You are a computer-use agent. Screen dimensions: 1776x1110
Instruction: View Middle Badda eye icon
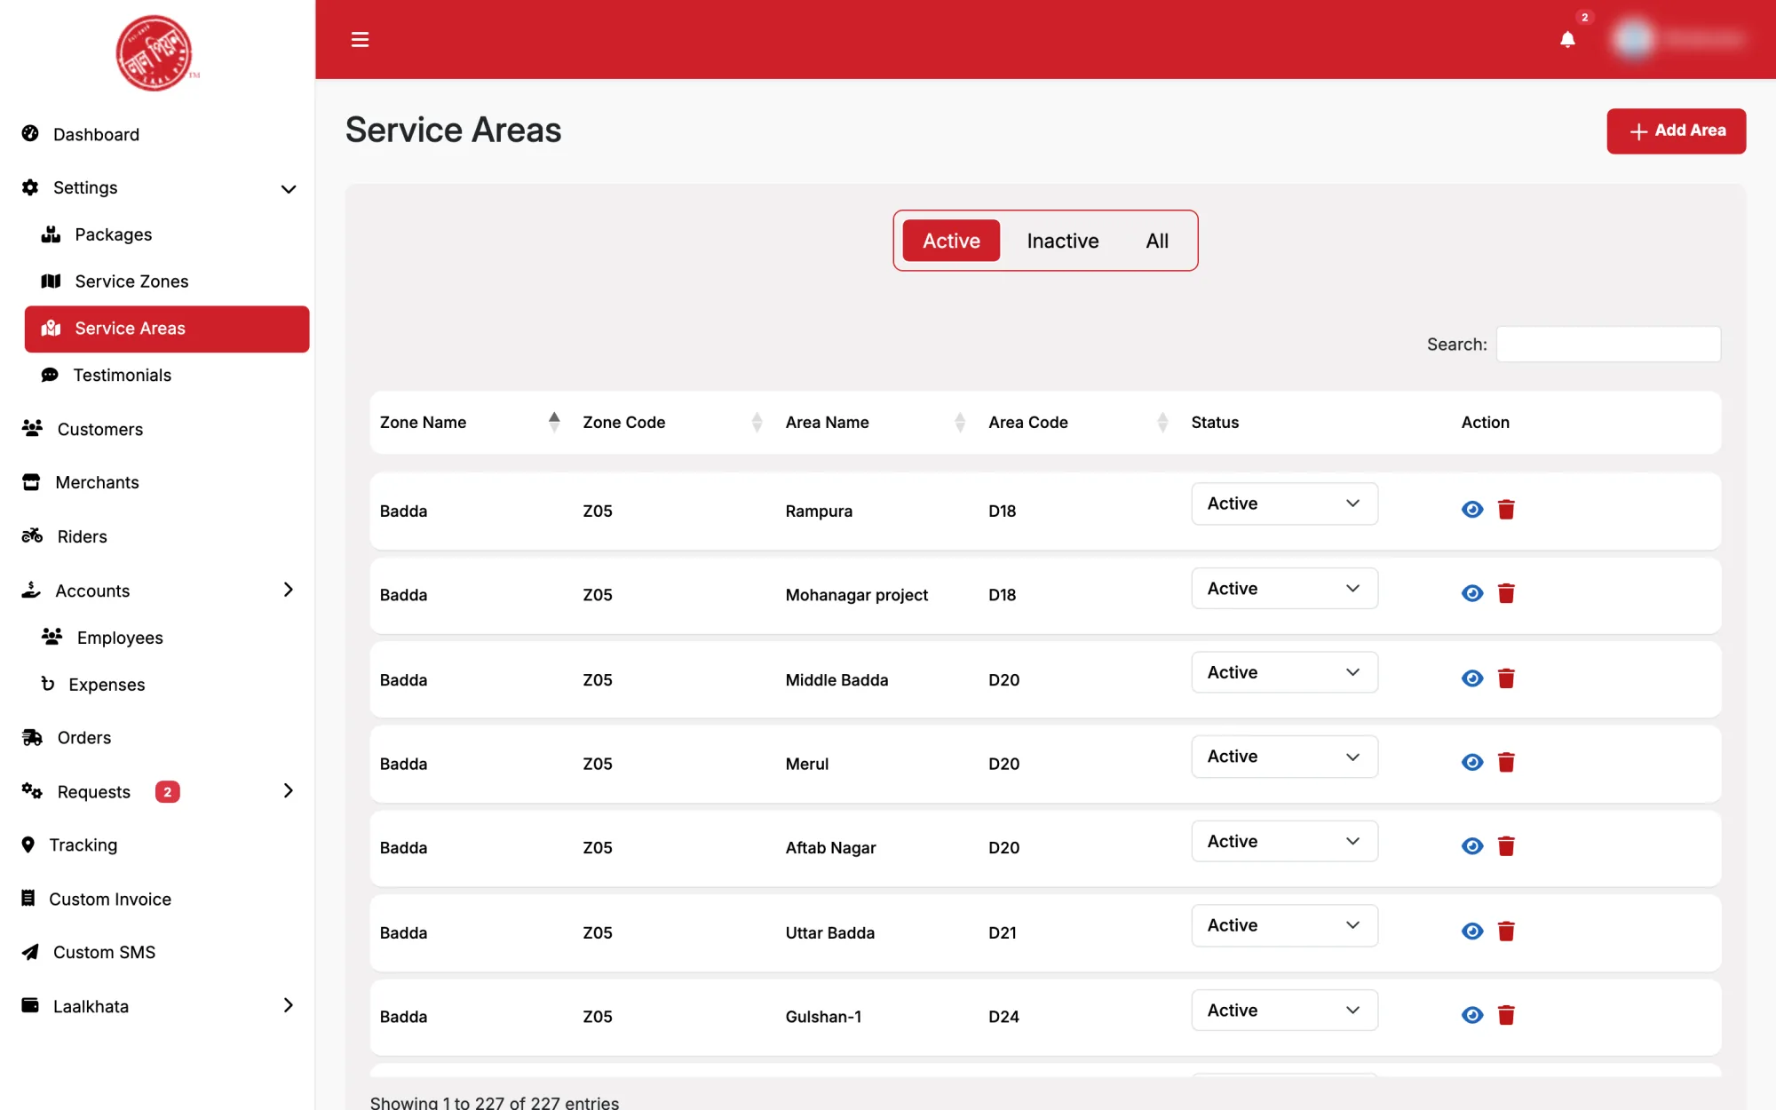point(1472,678)
